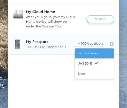Toggle the UAS (ON) option
The image size is (127, 108).
coord(94,63)
